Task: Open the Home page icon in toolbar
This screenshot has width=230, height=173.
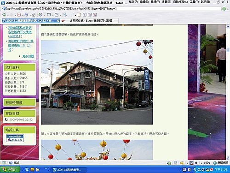Action: coord(34,15)
